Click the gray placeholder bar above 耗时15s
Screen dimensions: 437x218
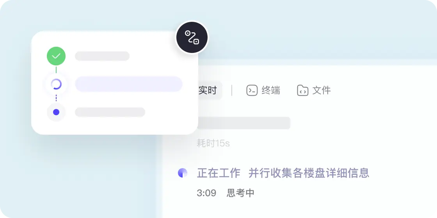coord(243,123)
